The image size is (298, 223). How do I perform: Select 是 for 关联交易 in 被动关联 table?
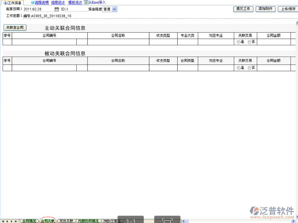point(238,68)
